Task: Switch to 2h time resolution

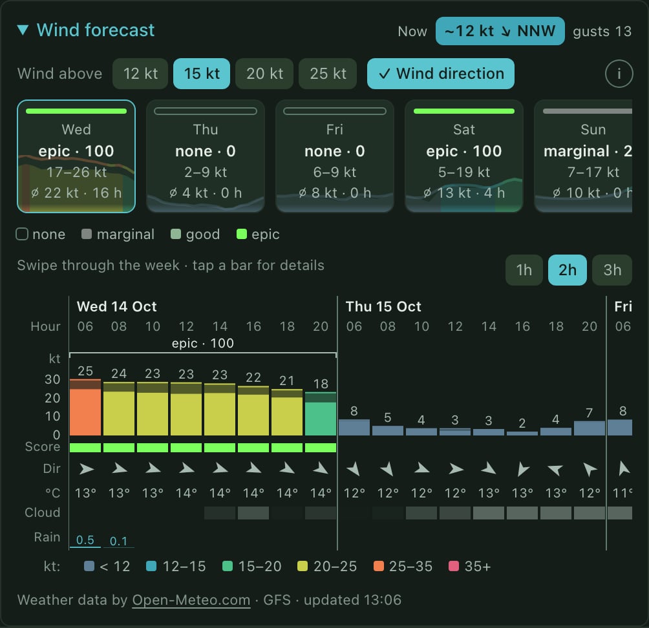Action: [x=568, y=270]
